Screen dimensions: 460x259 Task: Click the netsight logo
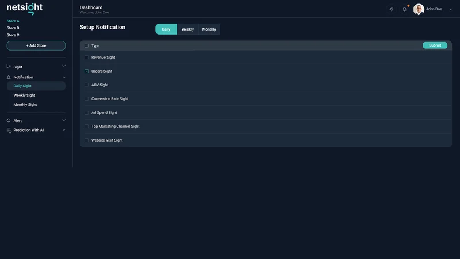click(x=25, y=8)
